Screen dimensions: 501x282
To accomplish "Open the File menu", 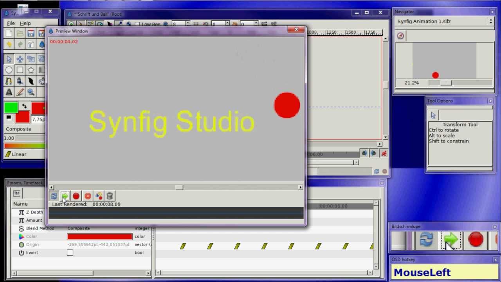I will 11,23.
